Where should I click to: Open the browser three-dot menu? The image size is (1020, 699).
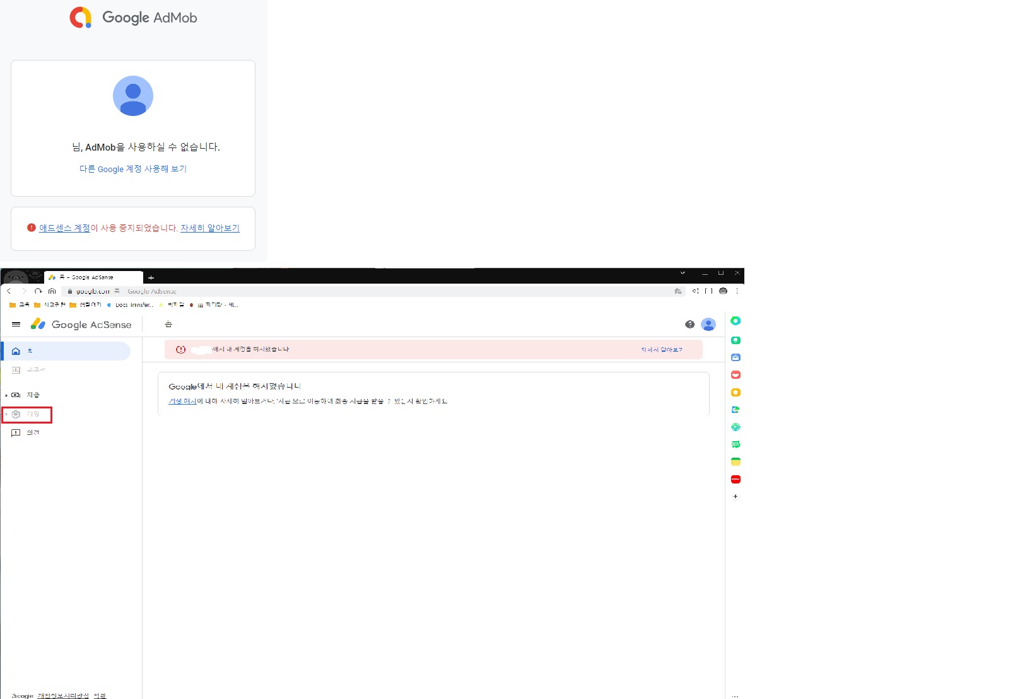pyautogui.click(x=737, y=291)
